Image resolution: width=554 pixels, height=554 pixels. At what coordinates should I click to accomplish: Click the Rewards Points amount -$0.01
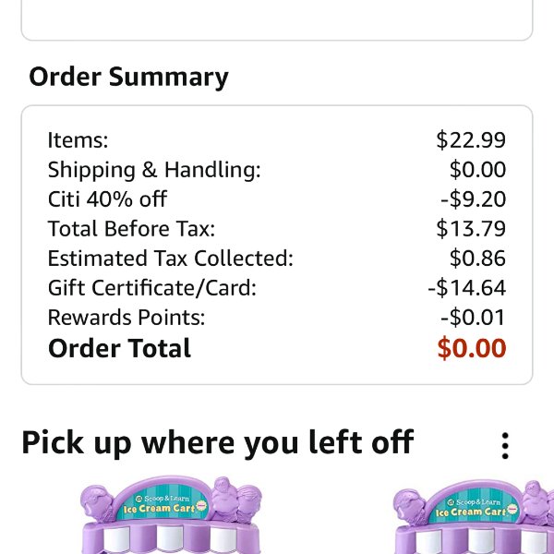[473, 318]
